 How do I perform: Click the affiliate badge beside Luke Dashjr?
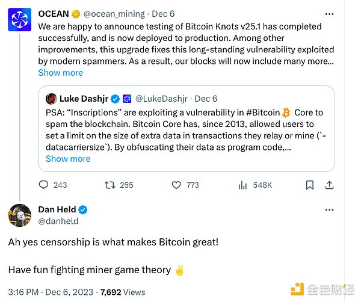tap(127, 99)
